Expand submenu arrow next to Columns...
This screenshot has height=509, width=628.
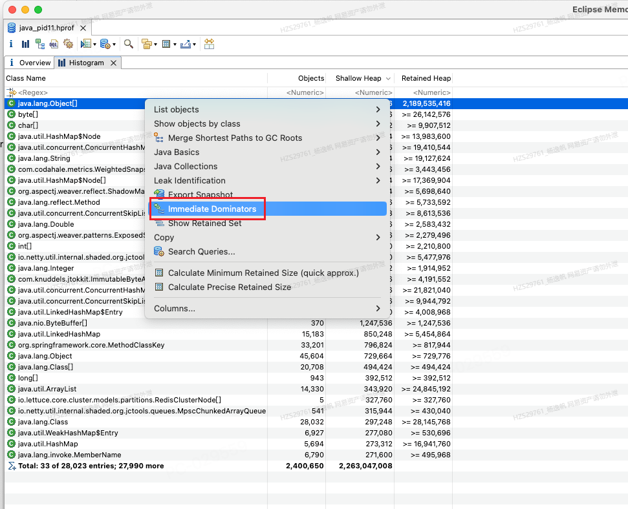point(378,309)
